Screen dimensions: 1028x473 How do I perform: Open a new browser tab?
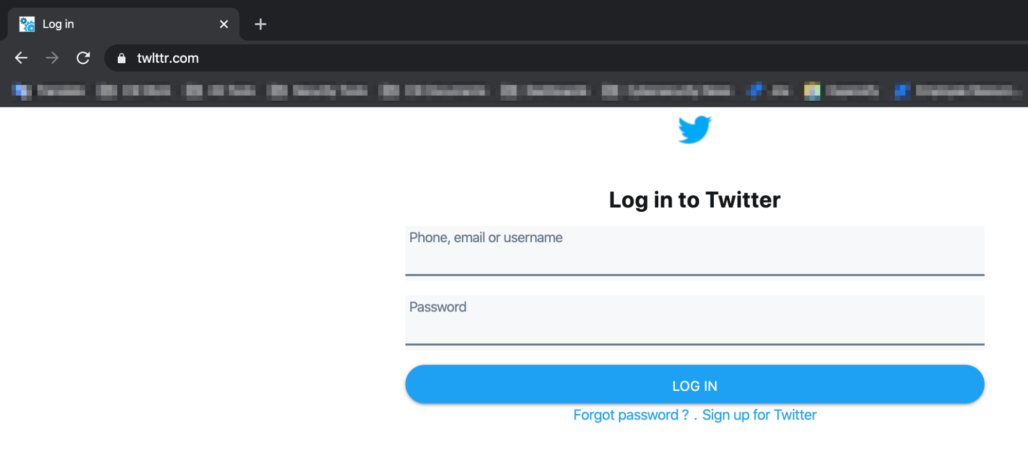coord(260,24)
